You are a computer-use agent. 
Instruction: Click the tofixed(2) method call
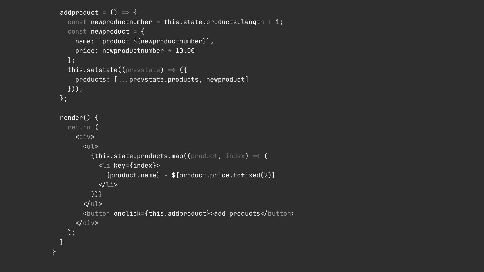point(252,175)
